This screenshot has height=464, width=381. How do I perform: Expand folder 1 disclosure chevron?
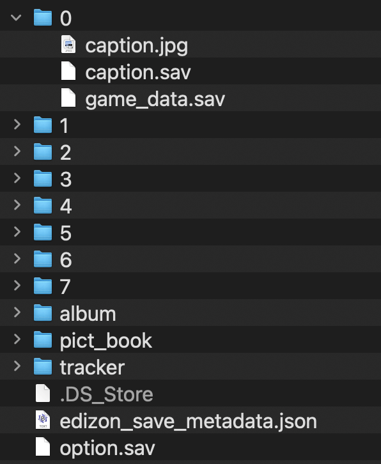pyautogui.click(x=17, y=125)
